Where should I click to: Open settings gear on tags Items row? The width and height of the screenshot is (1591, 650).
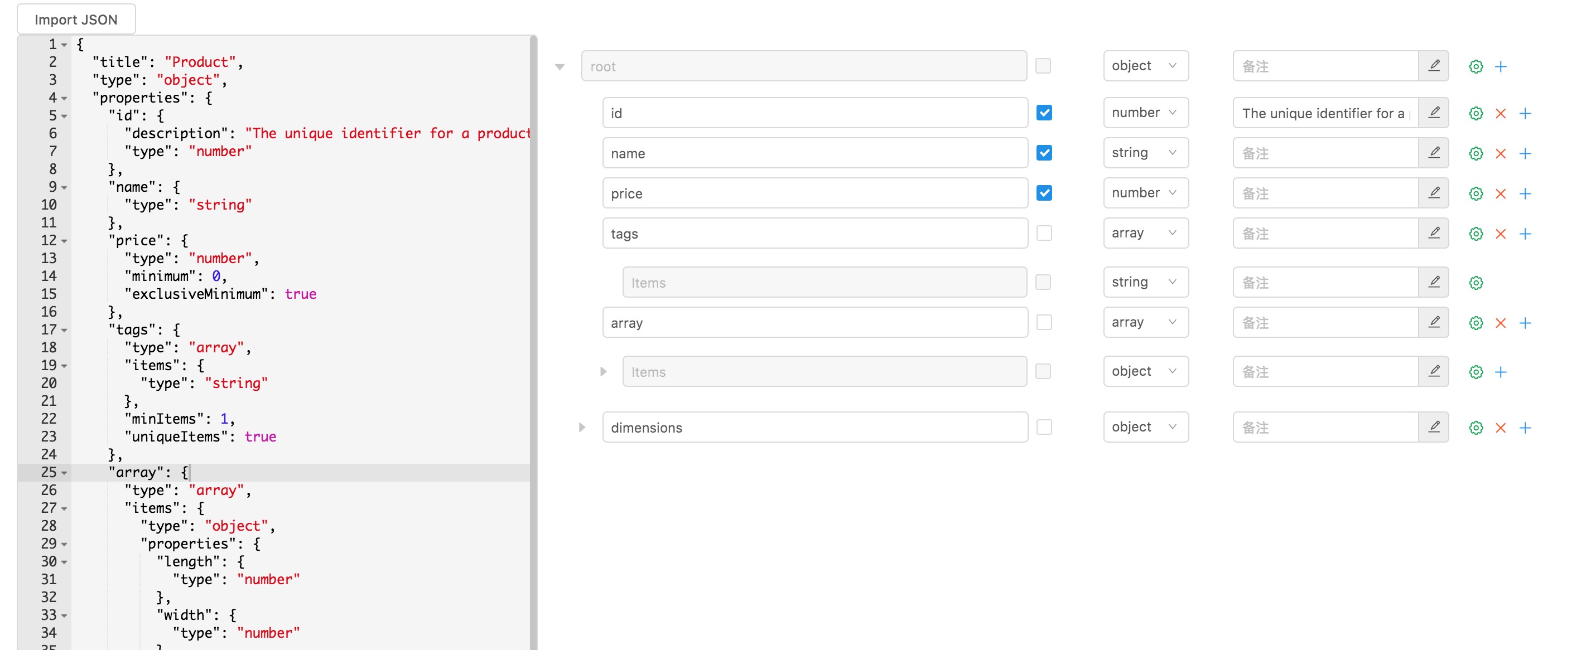pyautogui.click(x=1476, y=282)
